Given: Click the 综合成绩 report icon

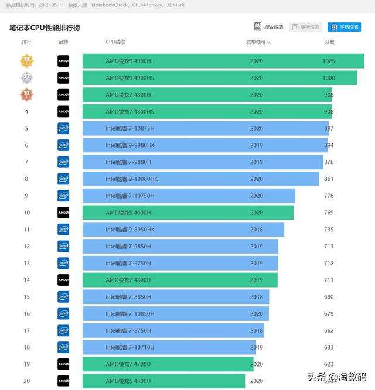Looking at the screenshot, I should 257,26.
